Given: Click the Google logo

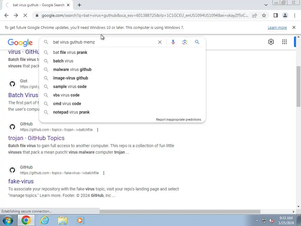Looking at the screenshot, I should tap(20, 42).
